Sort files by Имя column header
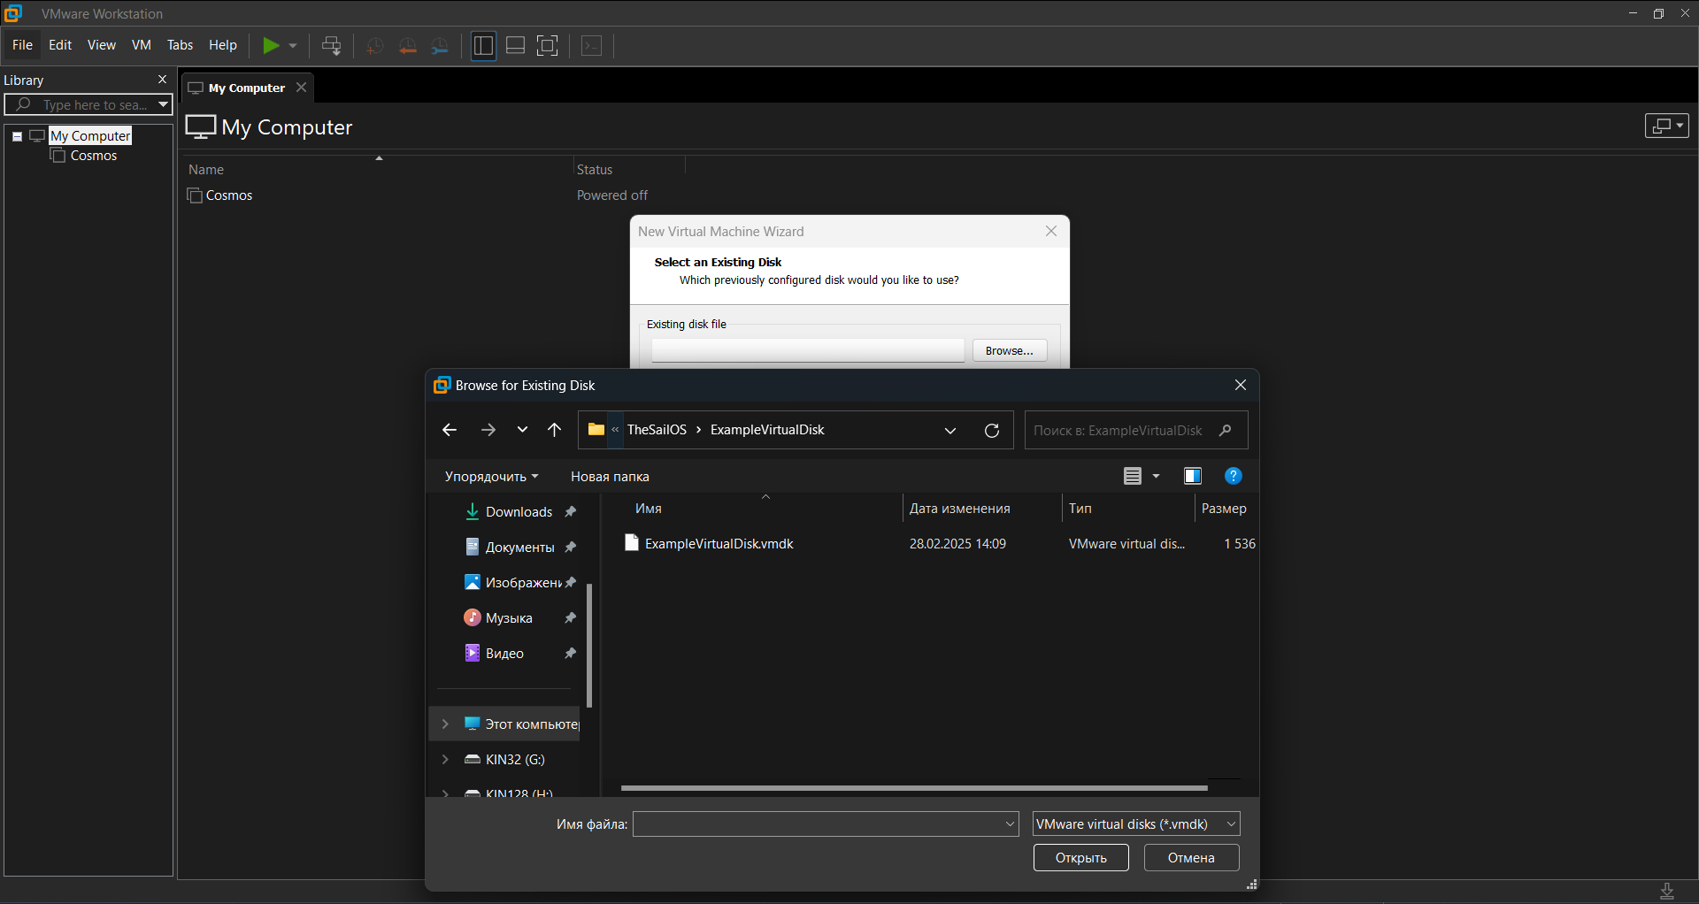 point(649,509)
